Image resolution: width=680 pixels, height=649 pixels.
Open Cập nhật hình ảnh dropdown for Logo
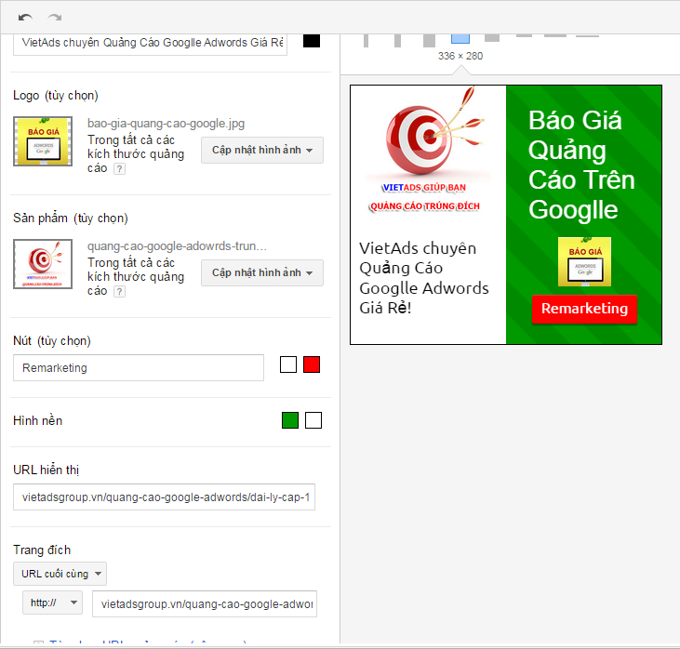tap(261, 150)
